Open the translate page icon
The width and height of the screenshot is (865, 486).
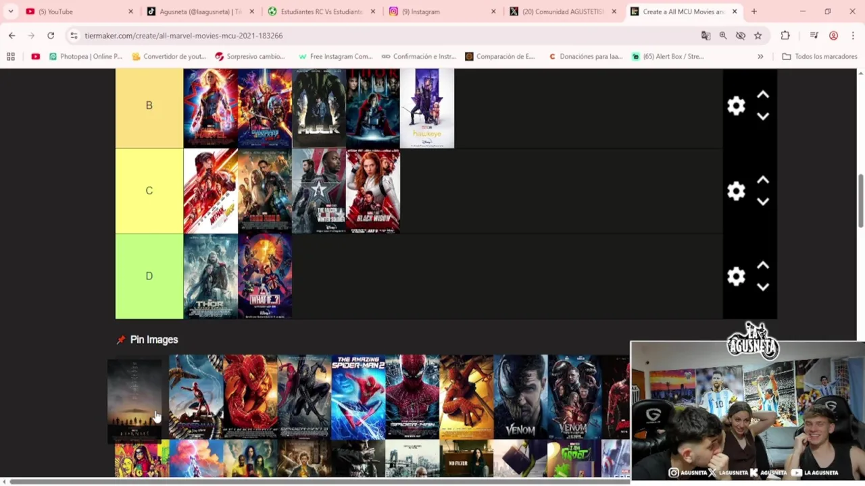coord(706,36)
